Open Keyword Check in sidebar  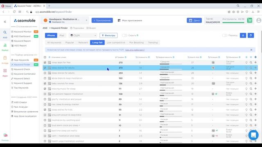point(22,69)
